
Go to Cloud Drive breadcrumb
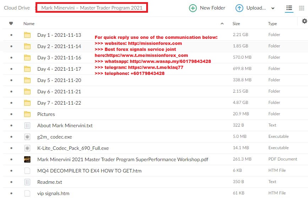tap(17, 8)
